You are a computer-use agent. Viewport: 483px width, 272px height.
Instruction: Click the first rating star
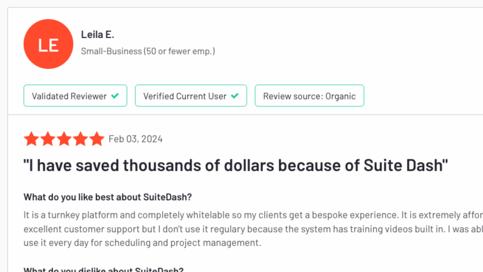point(31,139)
